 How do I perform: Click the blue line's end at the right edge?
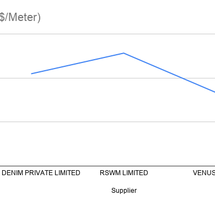click(x=214, y=92)
